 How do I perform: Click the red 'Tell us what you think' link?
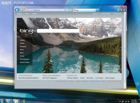114,81
